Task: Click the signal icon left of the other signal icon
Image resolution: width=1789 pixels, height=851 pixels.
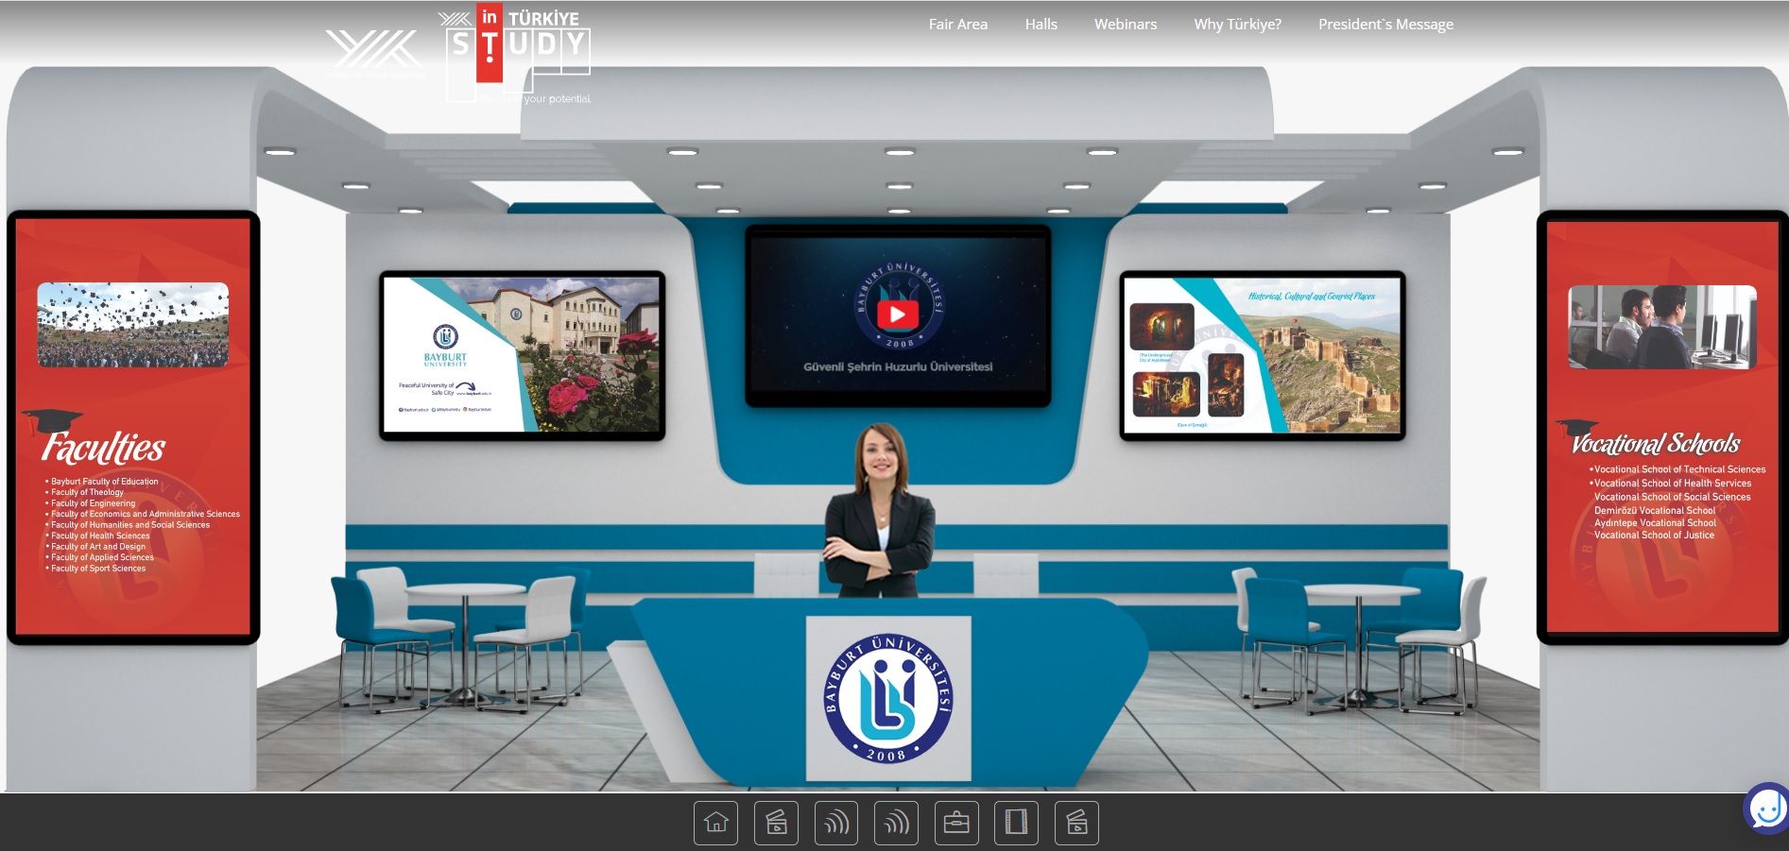Action: (x=836, y=823)
